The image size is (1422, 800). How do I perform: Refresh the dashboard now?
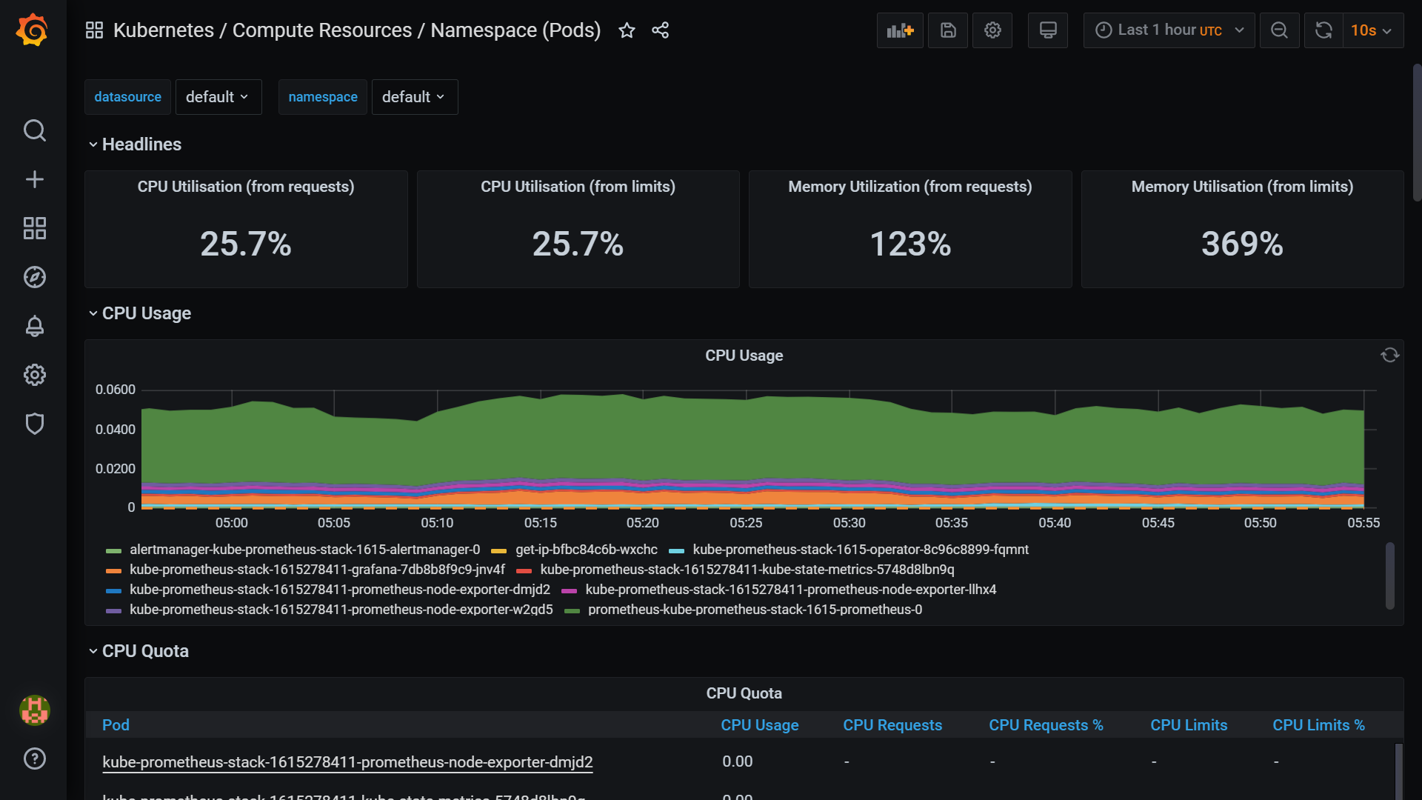click(x=1323, y=30)
